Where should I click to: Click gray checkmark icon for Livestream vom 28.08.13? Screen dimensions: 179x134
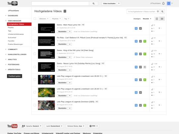click(141, 92)
